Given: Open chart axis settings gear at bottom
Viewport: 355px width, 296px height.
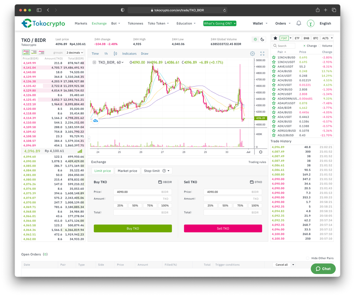Looking at the screenshot, I should (x=261, y=152).
